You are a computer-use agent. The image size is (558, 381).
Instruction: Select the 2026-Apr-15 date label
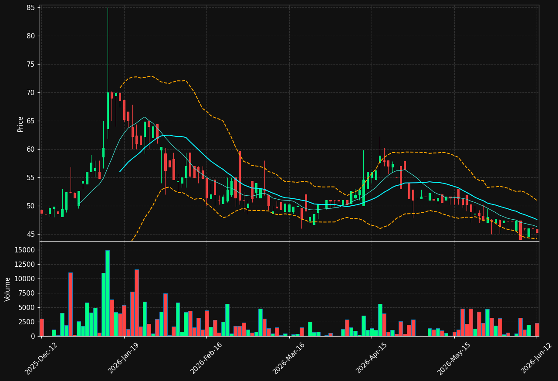pyautogui.click(x=372, y=357)
